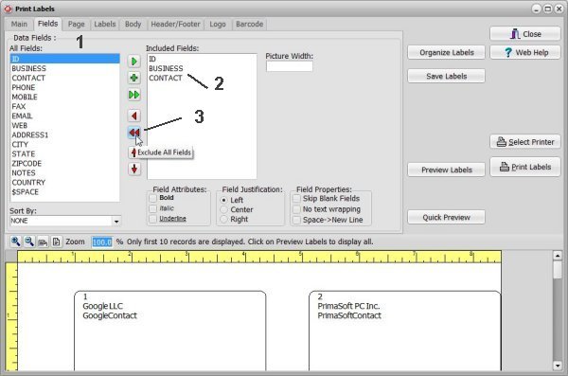Click the red single-arrow Exclude Field button
568x376 pixels.
[x=134, y=116]
